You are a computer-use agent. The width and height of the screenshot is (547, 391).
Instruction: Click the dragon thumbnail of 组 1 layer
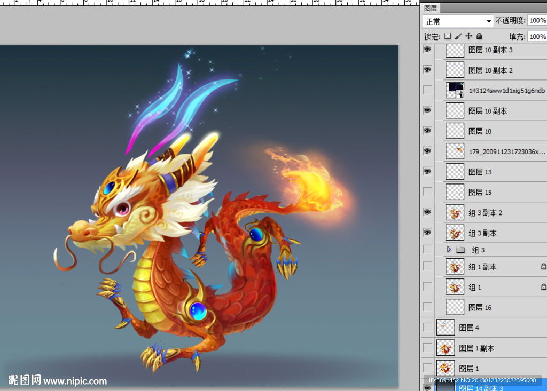[455, 287]
